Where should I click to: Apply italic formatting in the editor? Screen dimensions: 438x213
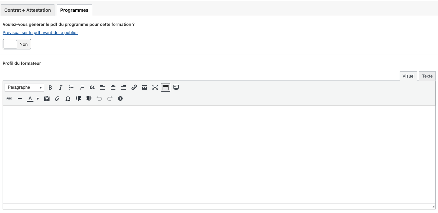61,87
